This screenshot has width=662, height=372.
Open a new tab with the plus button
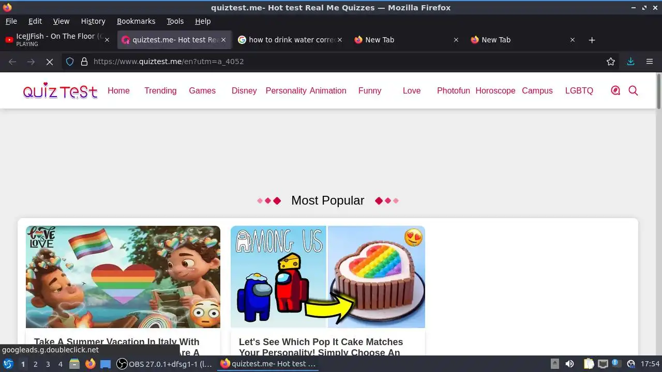[592, 40]
